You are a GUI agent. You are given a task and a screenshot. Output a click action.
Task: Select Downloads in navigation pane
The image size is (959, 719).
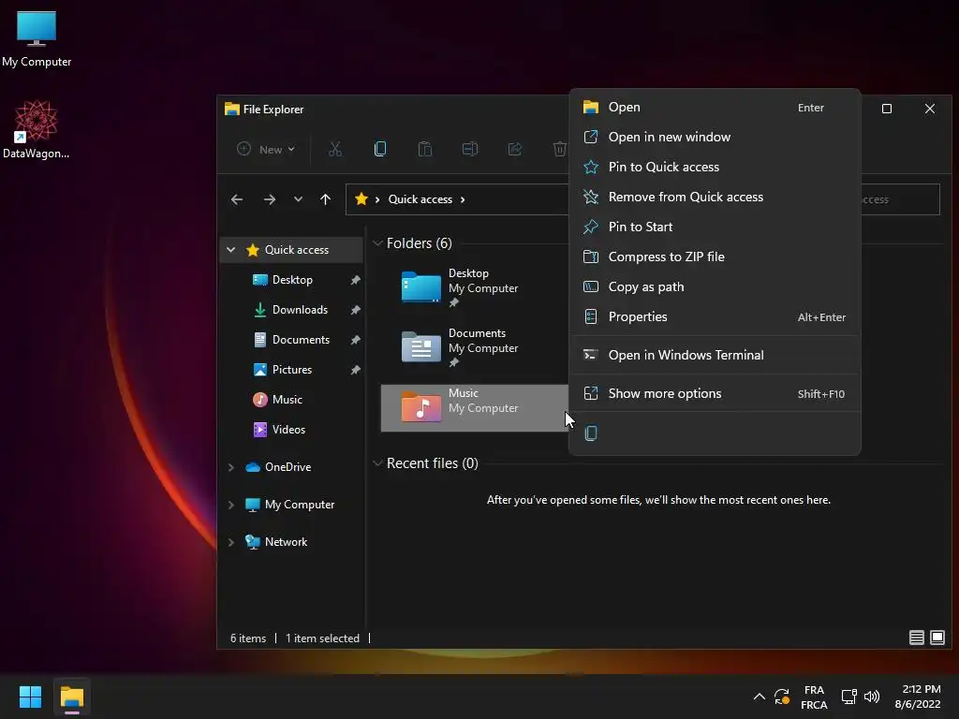tap(299, 310)
